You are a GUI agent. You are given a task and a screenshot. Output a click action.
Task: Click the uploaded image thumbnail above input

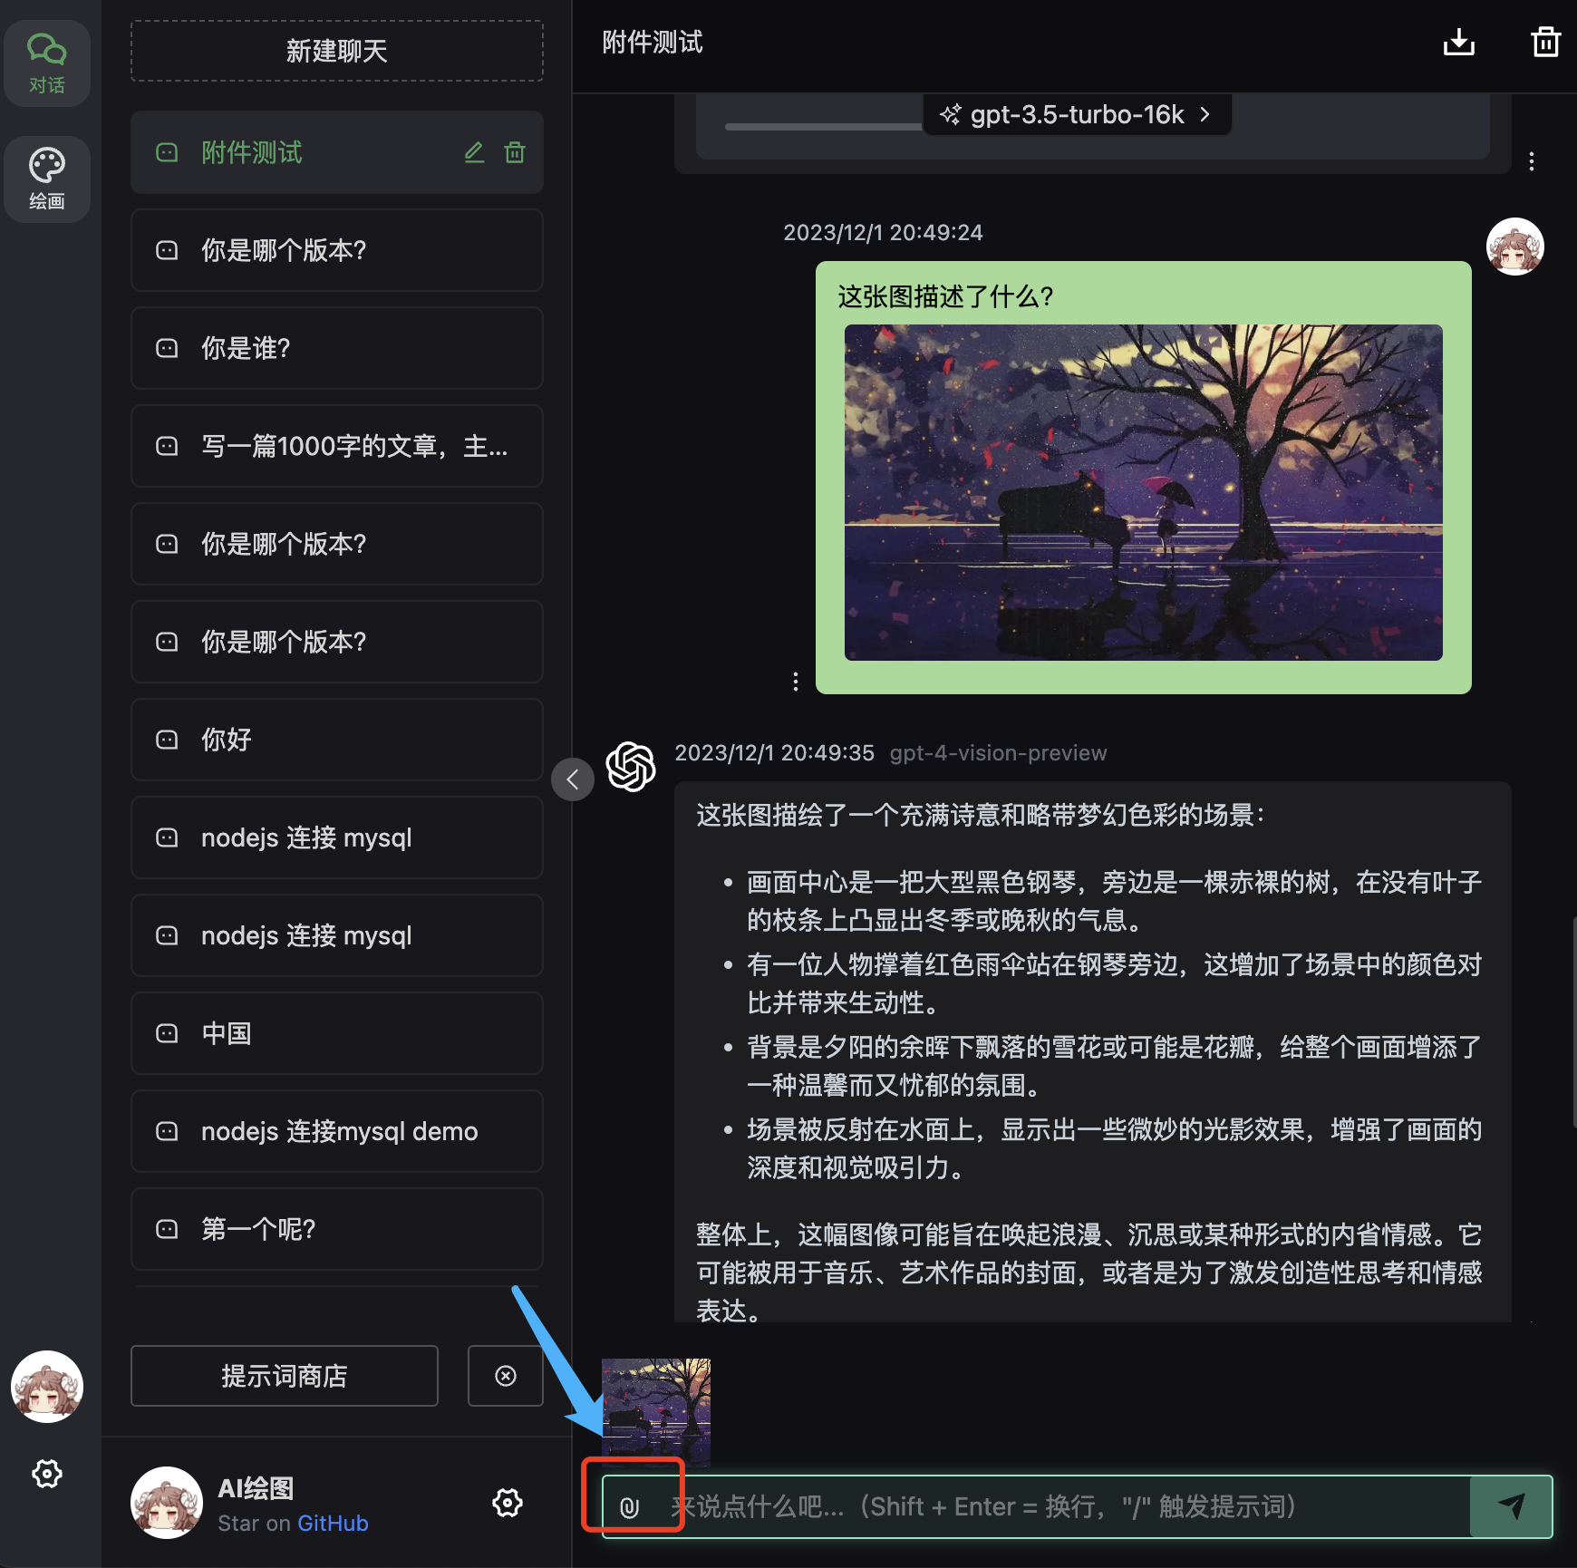pyautogui.click(x=657, y=1413)
